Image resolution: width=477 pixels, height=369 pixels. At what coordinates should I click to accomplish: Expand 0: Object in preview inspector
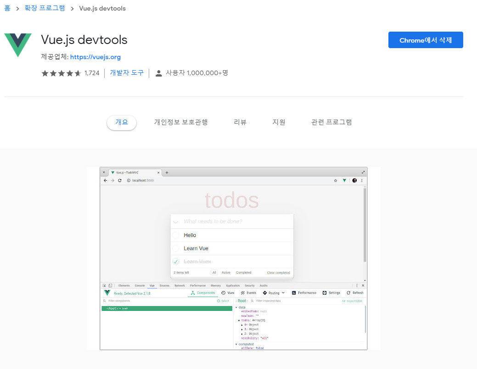[x=242, y=325]
